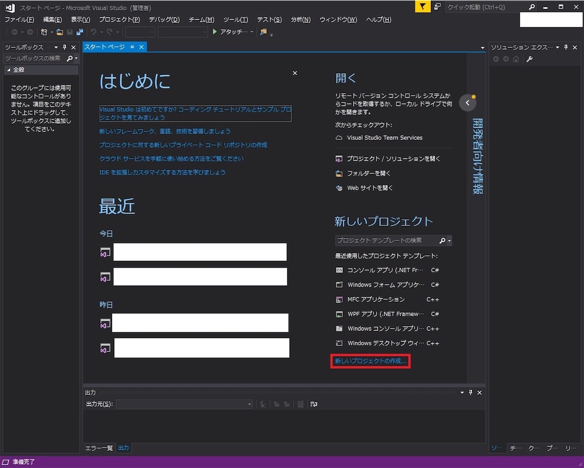Click the Quick Launch input box
This screenshot has height=468, width=584.
coord(486,7)
